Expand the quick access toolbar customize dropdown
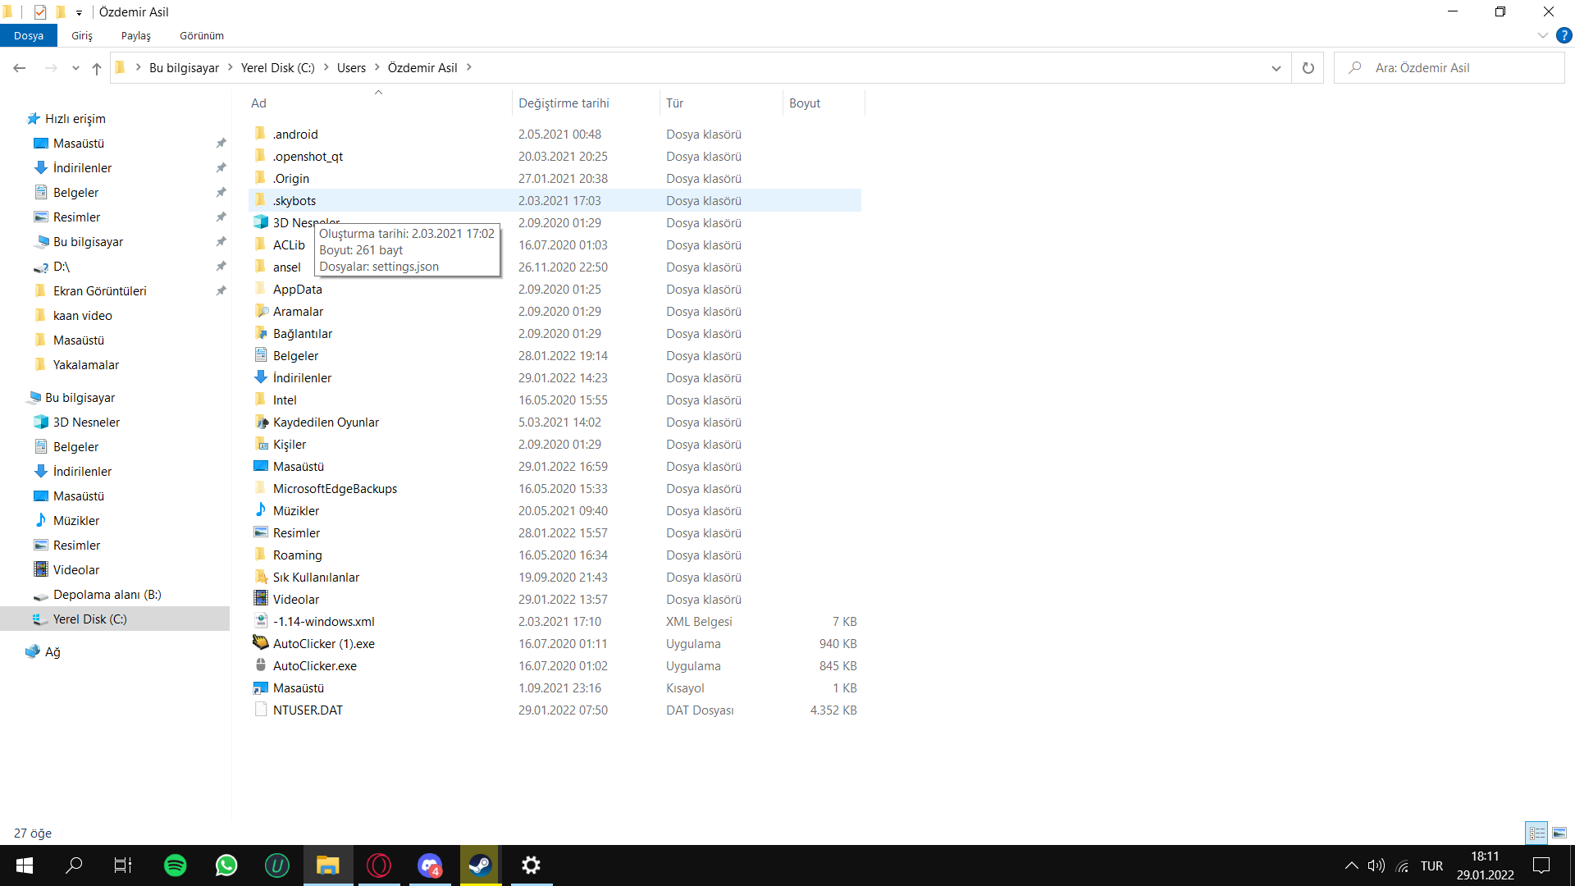1575x886 pixels. click(x=79, y=12)
